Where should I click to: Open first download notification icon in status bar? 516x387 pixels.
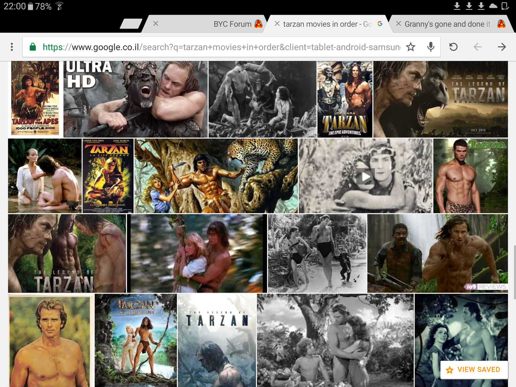tap(457, 6)
